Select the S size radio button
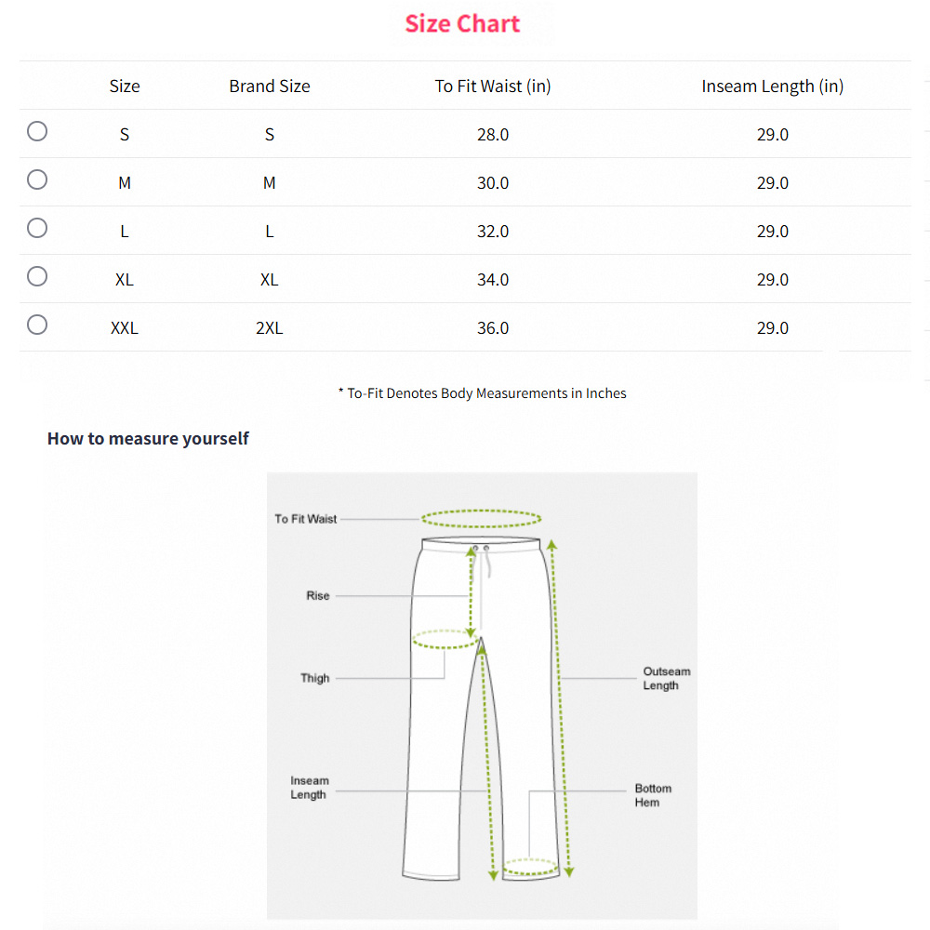The image size is (930, 930). point(37,131)
